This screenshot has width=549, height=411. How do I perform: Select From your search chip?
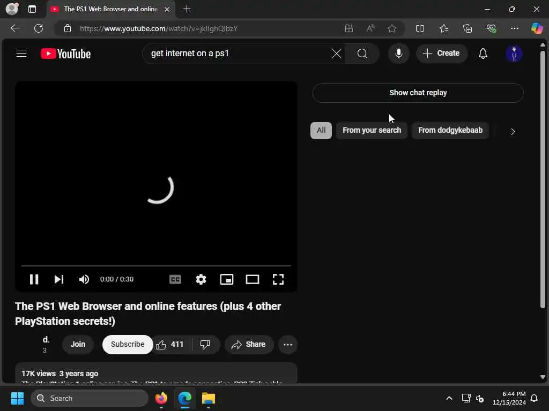(372, 131)
